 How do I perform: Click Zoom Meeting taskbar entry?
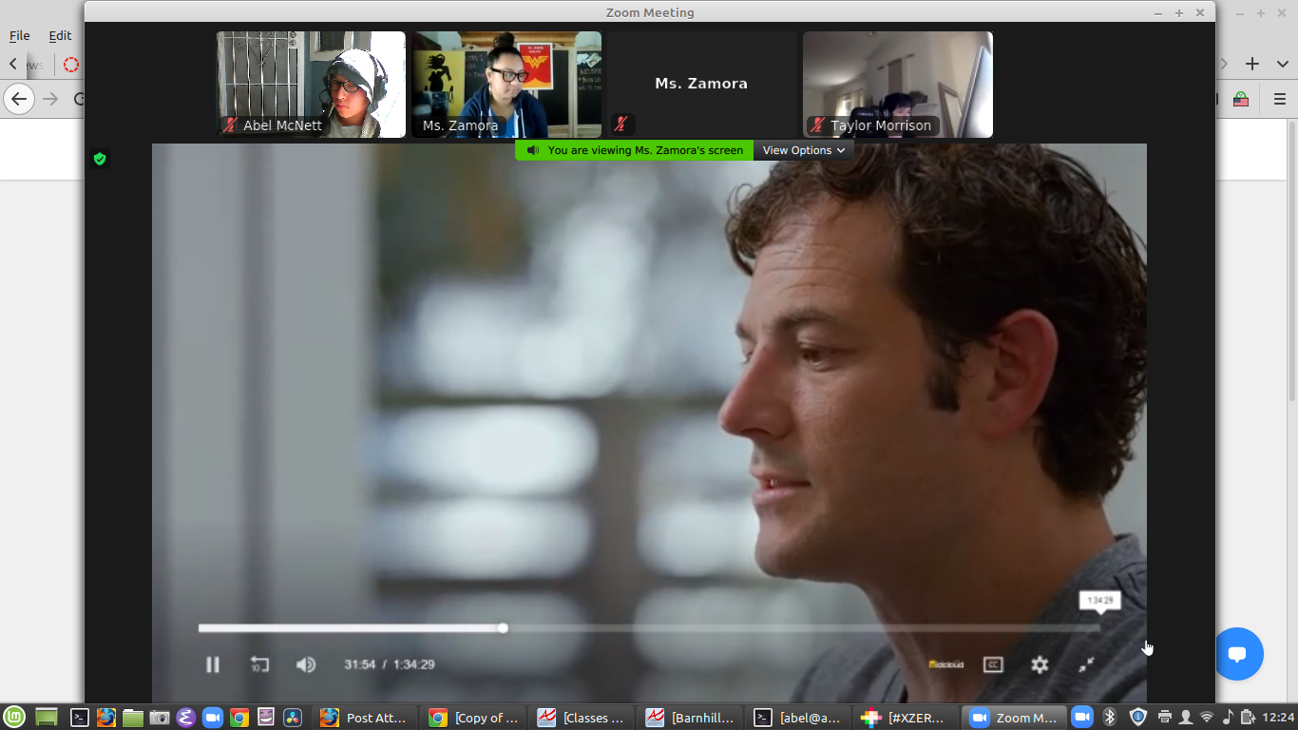tap(1014, 718)
